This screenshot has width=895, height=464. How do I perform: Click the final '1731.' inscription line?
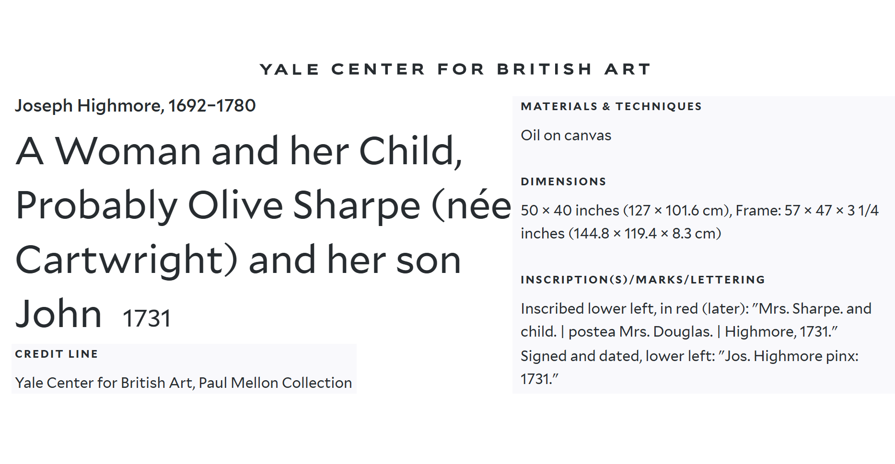(x=540, y=379)
